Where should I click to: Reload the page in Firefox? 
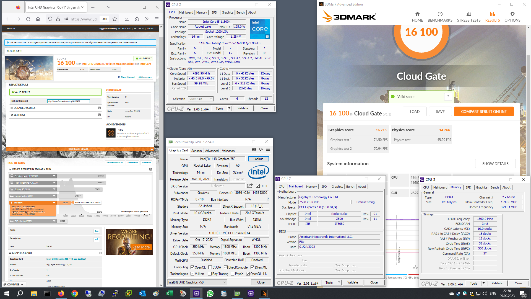(x=28, y=19)
